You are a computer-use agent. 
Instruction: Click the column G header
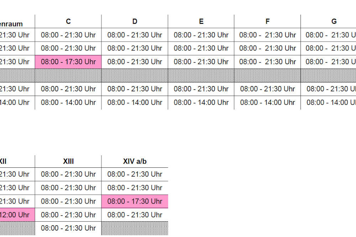coord(334,21)
